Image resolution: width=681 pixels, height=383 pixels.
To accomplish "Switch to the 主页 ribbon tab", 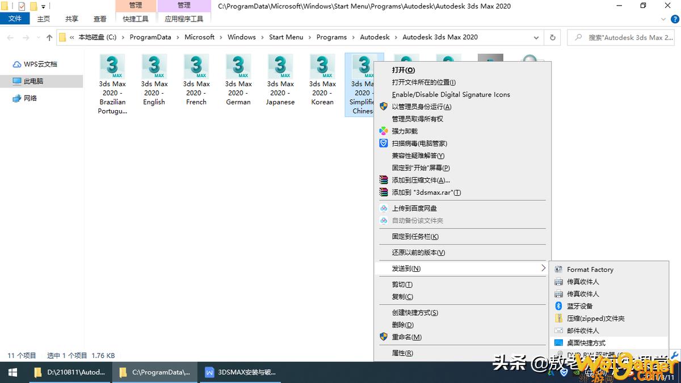I will click(44, 19).
